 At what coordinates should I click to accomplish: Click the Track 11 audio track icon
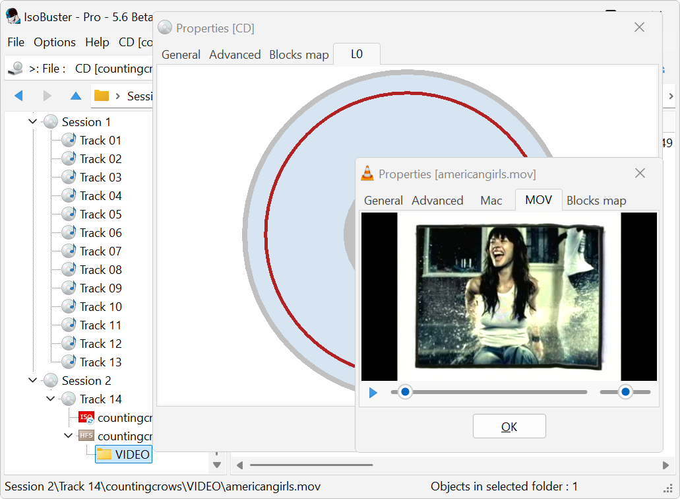coord(69,325)
